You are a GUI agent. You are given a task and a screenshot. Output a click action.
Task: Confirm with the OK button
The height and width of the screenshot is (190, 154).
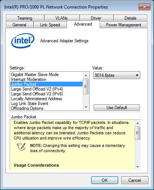[105, 180]
